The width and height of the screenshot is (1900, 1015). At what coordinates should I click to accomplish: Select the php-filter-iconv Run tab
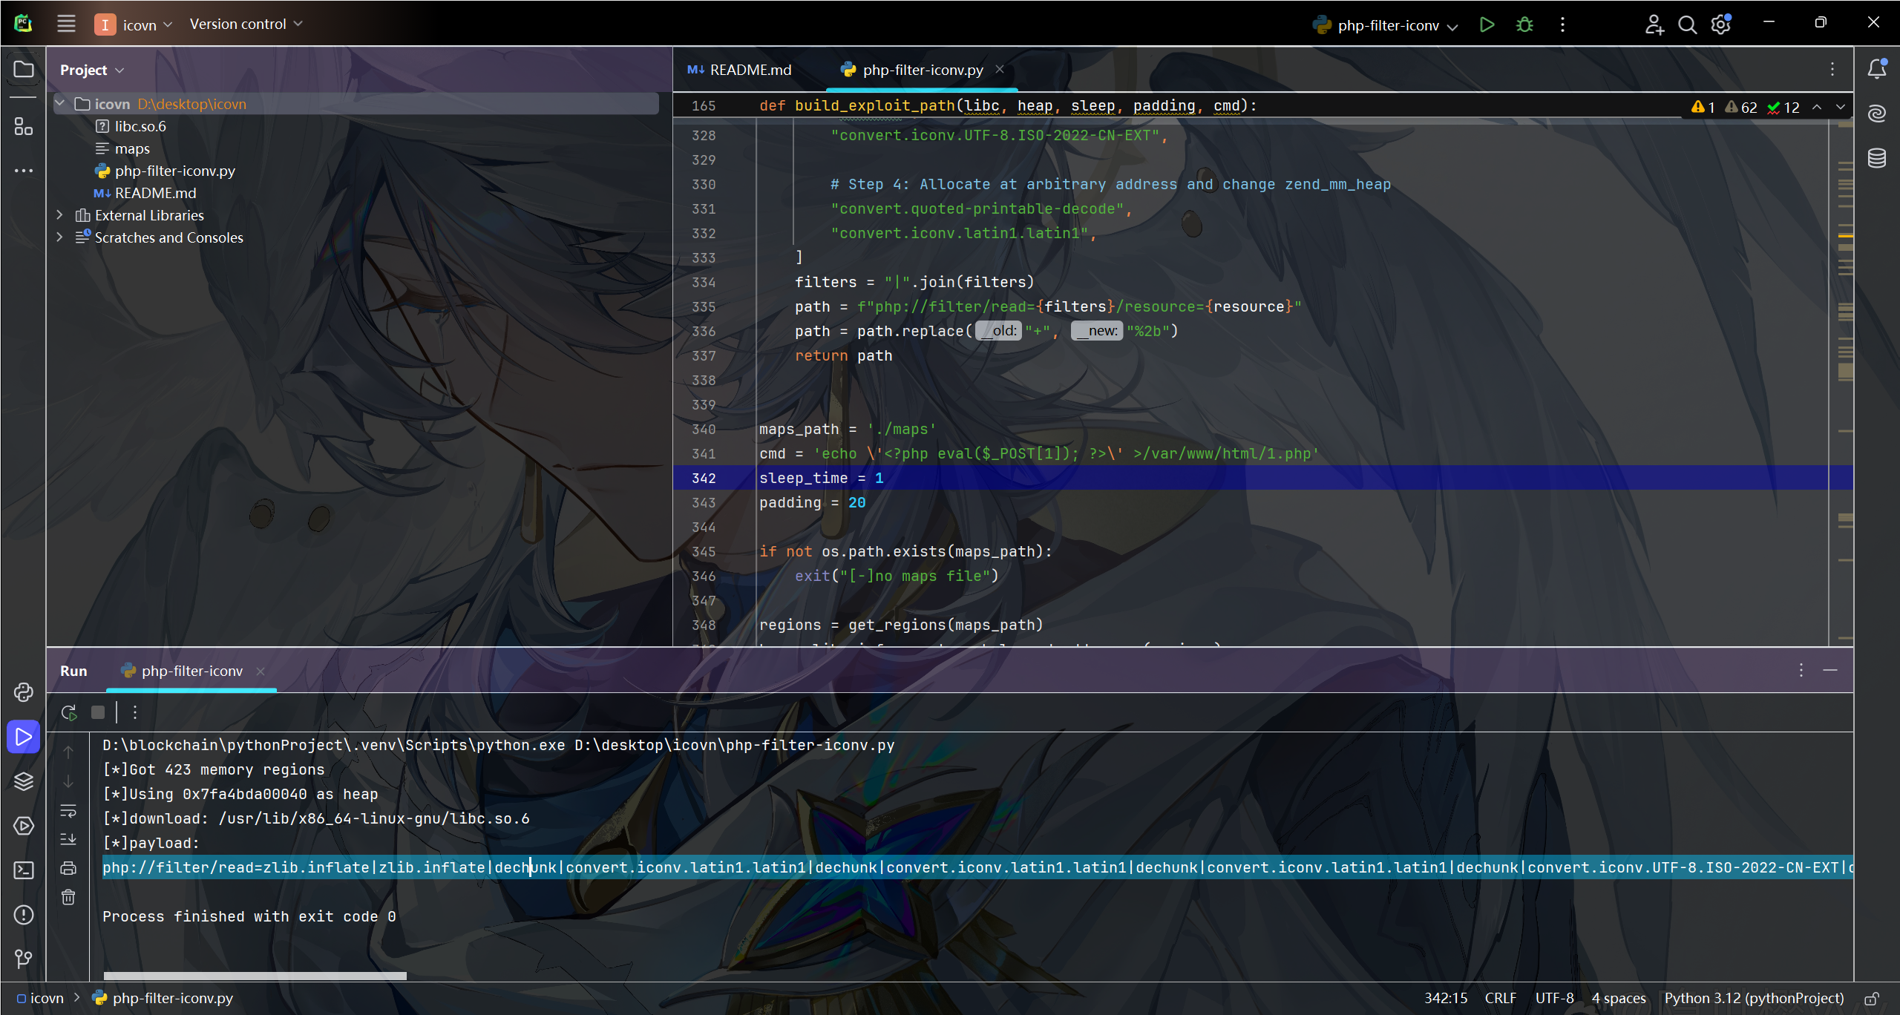191,671
